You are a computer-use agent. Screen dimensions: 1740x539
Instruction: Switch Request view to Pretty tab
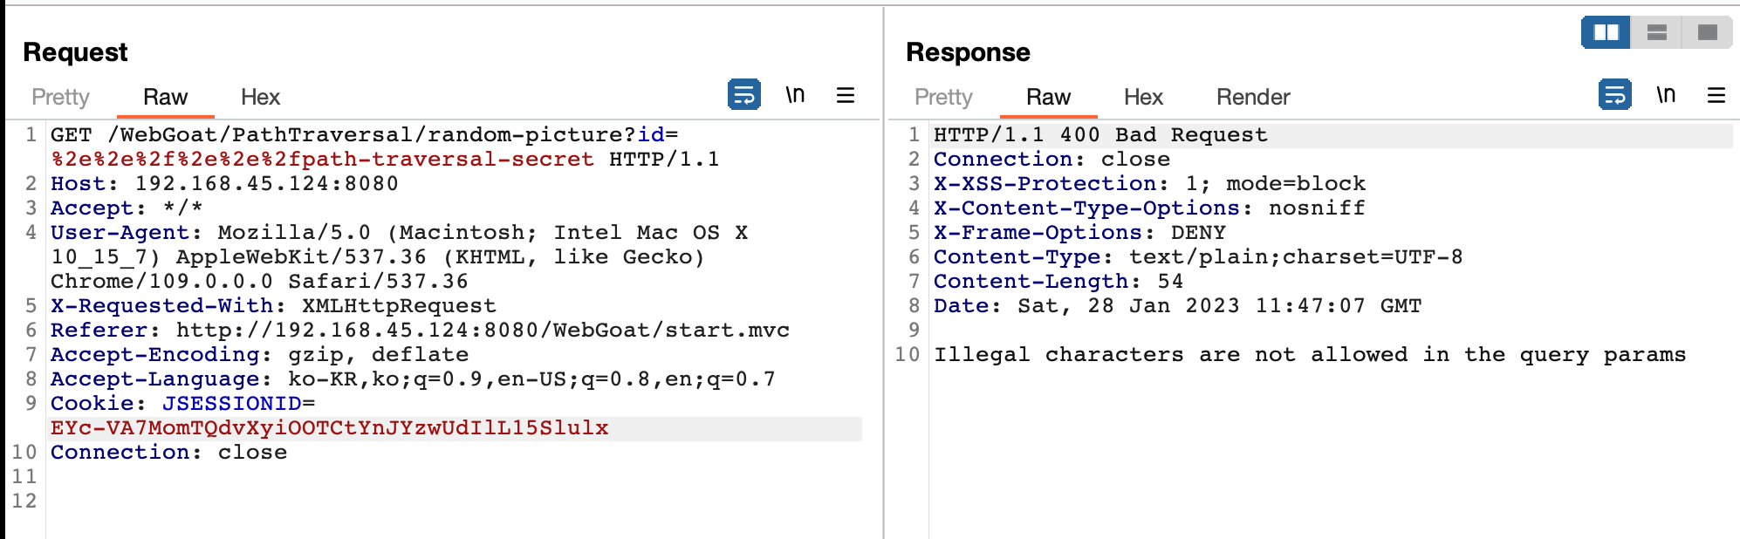point(60,97)
